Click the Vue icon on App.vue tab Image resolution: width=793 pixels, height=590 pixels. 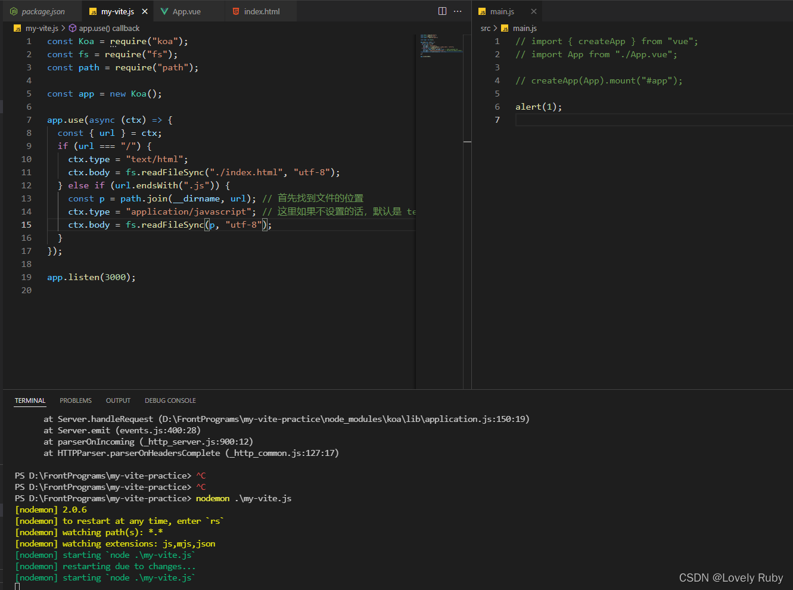[164, 11]
